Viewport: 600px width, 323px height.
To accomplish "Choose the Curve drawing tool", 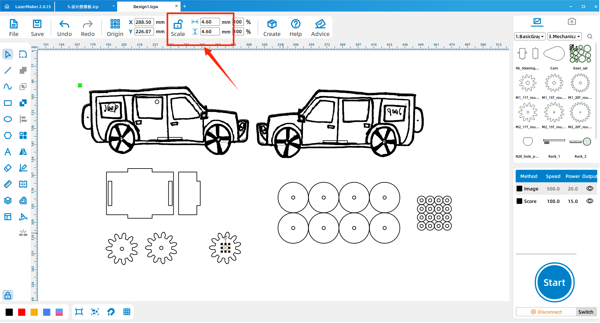I will tap(8, 87).
